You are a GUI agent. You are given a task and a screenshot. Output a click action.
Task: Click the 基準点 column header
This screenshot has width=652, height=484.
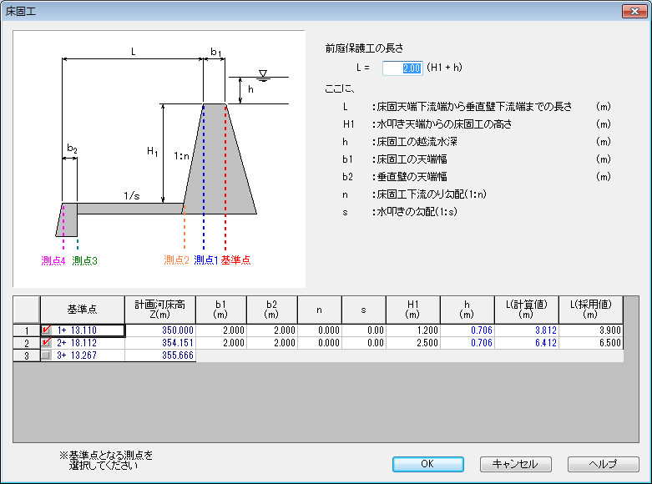(x=83, y=310)
